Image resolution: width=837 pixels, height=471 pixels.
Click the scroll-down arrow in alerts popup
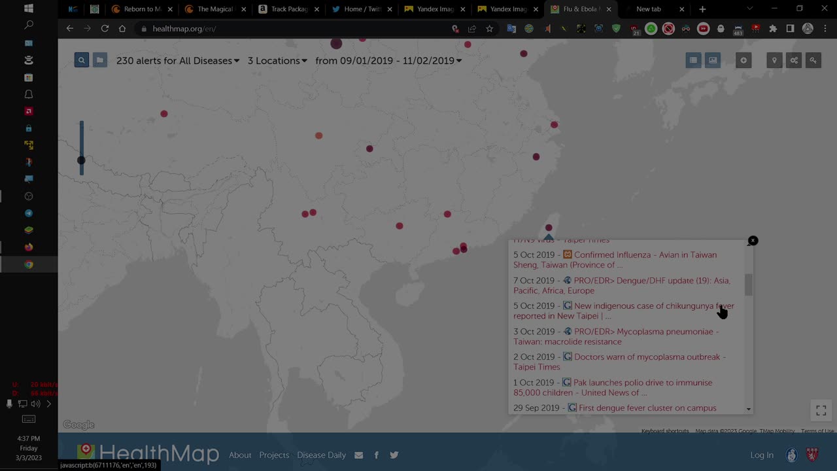click(749, 409)
